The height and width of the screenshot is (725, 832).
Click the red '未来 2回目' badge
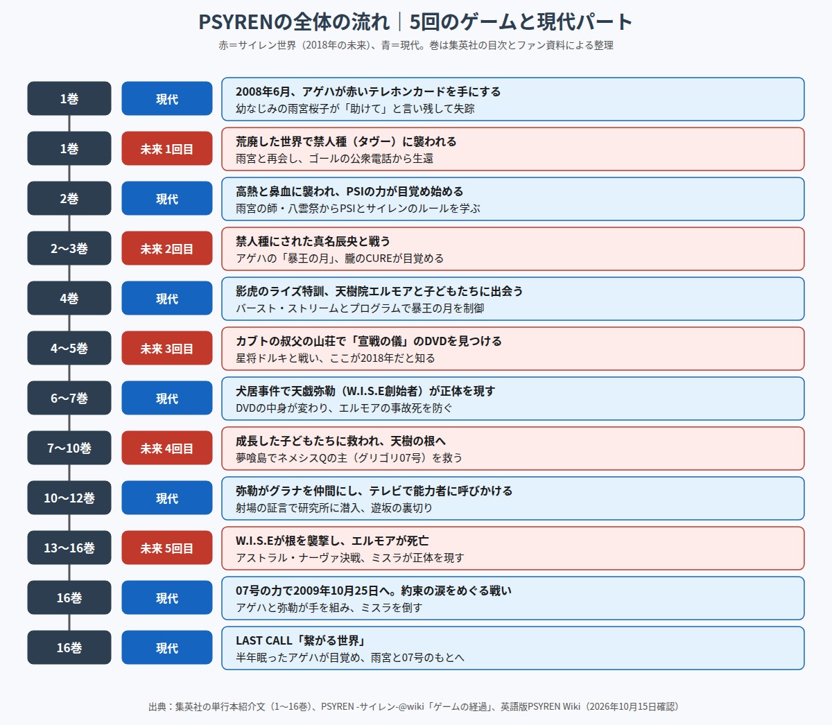tap(167, 248)
